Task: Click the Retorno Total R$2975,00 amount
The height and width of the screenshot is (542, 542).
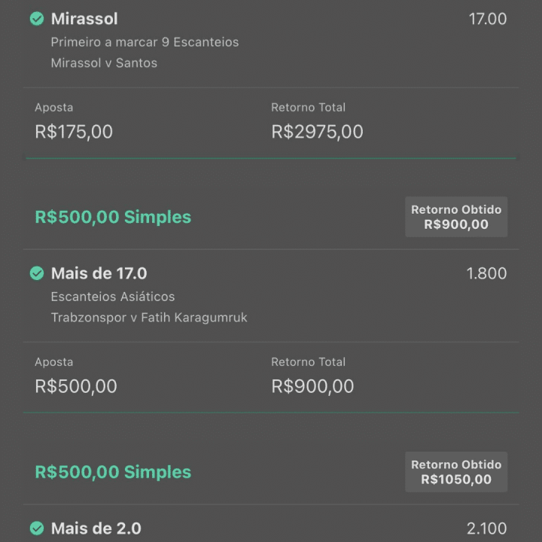Action: [x=317, y=132]
